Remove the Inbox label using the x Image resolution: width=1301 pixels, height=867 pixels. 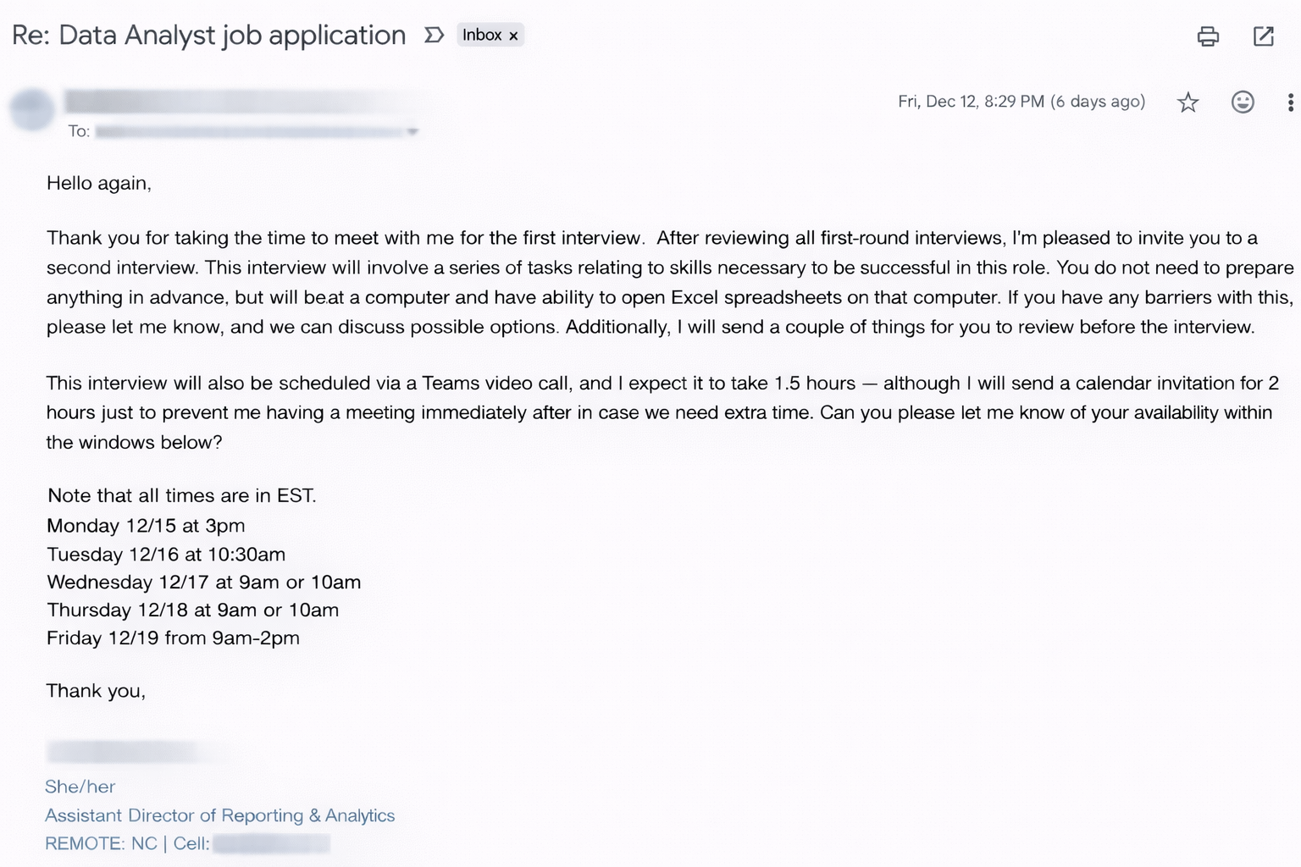pos(513,36)
